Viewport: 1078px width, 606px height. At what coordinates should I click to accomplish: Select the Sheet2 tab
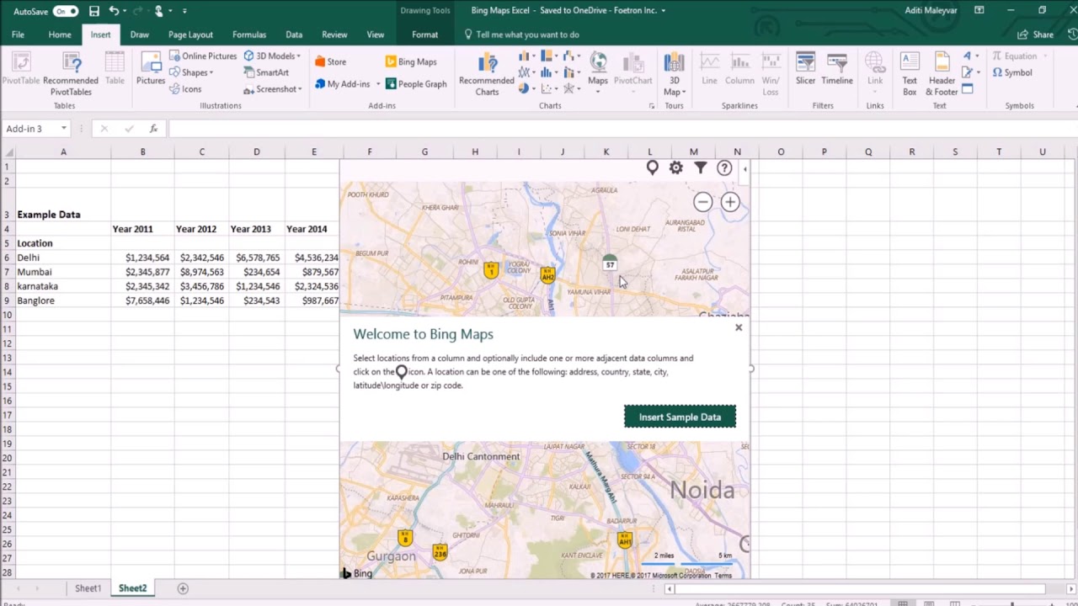pyautogui.click(x=132, y=588)
